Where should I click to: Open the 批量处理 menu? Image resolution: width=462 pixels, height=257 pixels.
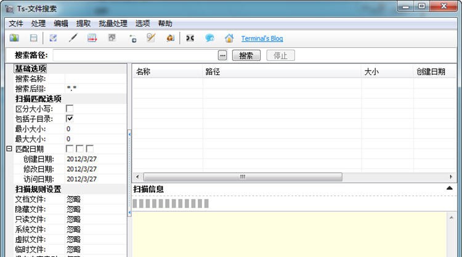(113, 23)
